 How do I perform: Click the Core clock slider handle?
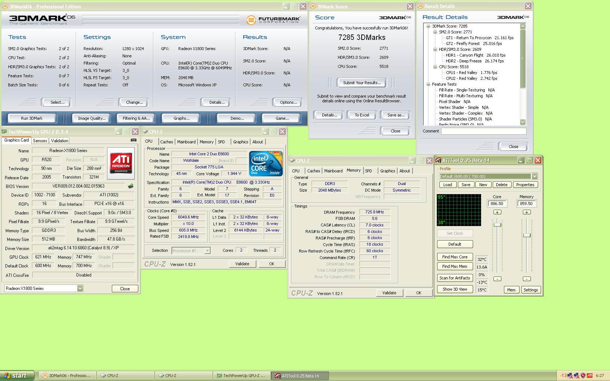coord(497,225)
